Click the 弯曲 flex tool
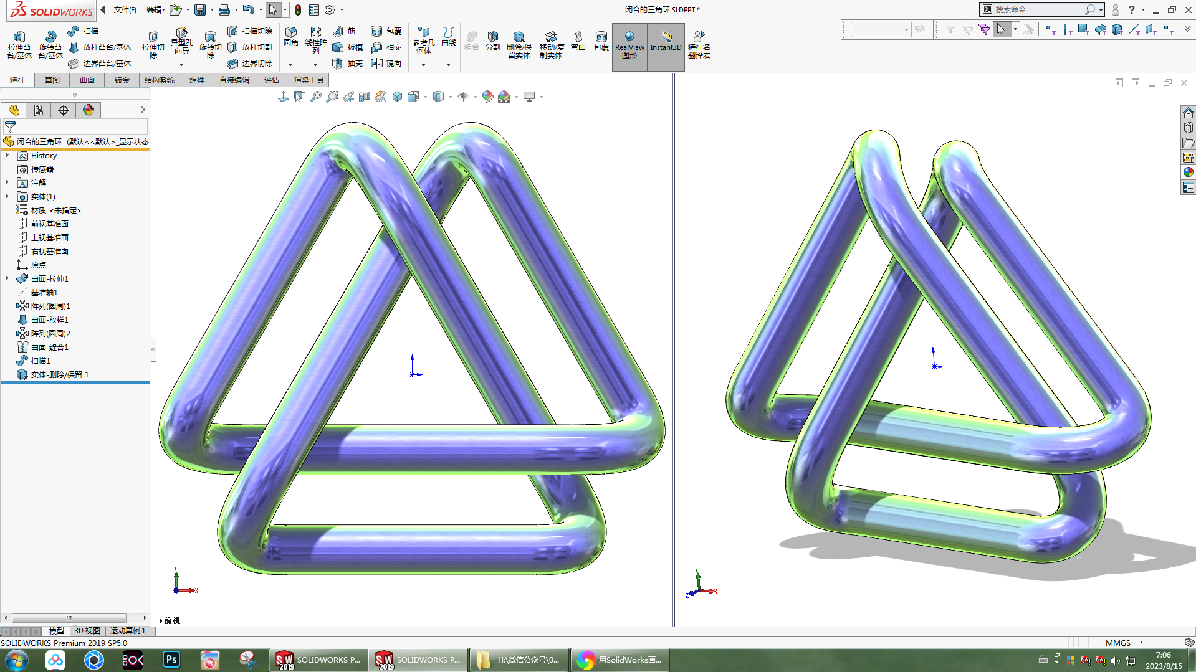Image resolution: width=1196 pixels, height=672 pixels. click(578, 40)
